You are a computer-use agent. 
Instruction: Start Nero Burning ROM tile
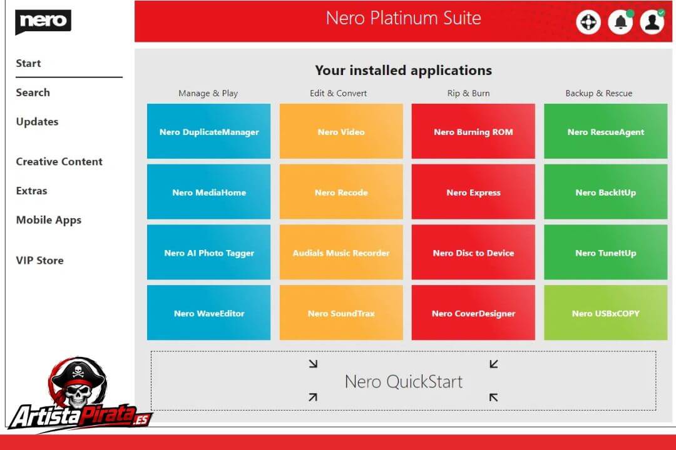click(x=473, y=131)
